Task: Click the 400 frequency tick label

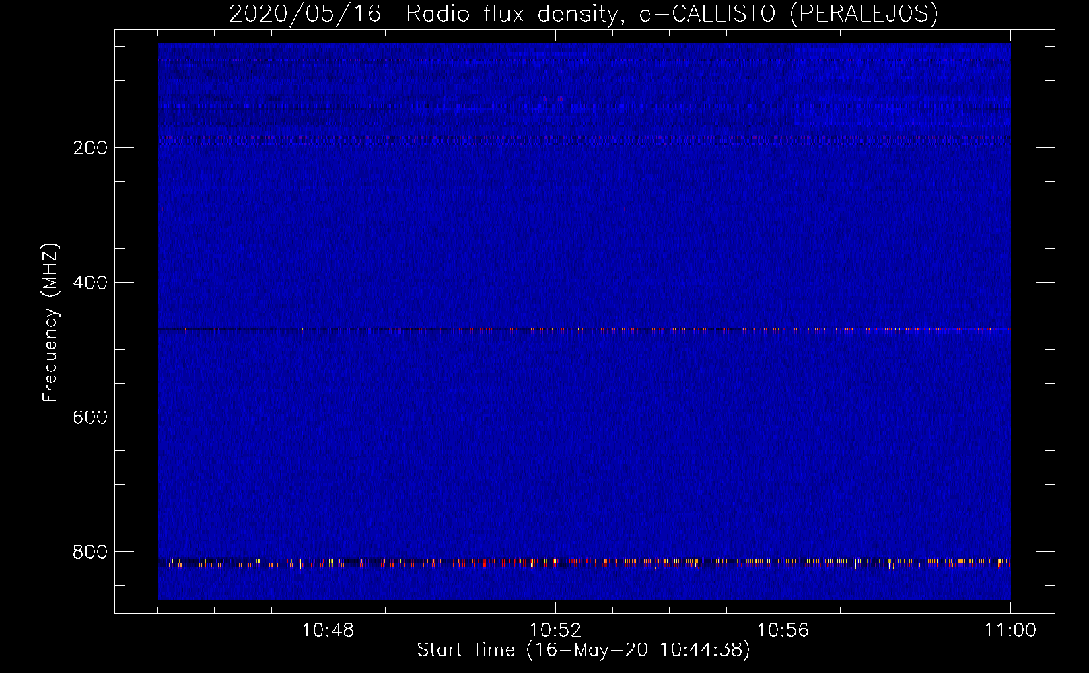Action: tap(90, 283)
